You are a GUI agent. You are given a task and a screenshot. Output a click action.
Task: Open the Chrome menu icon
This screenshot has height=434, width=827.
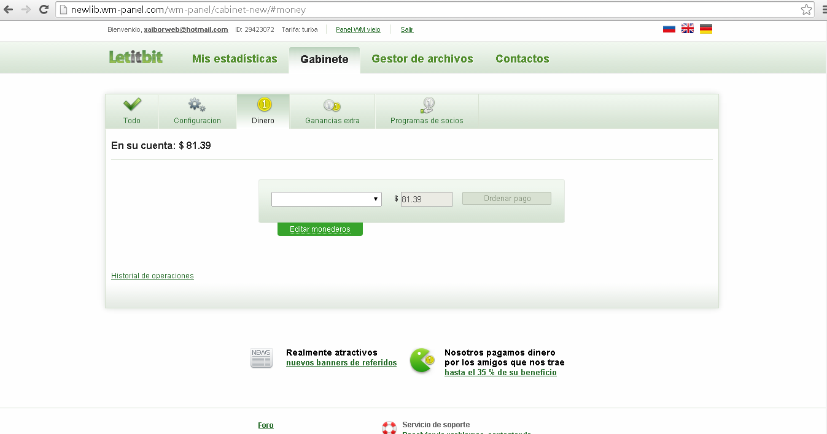(x=823, y=9)
